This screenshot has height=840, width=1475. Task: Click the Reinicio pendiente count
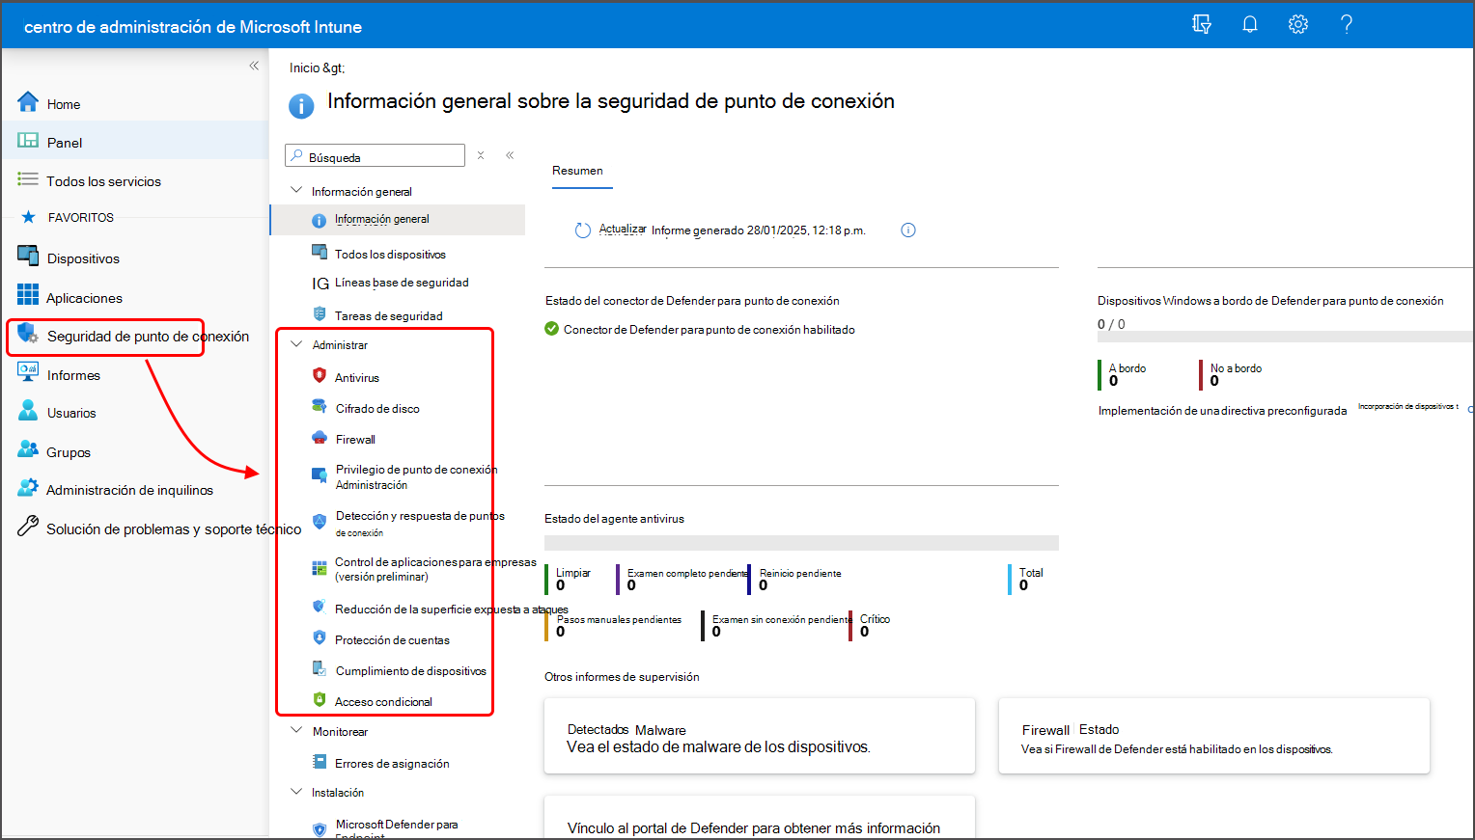tap(764, 585)
